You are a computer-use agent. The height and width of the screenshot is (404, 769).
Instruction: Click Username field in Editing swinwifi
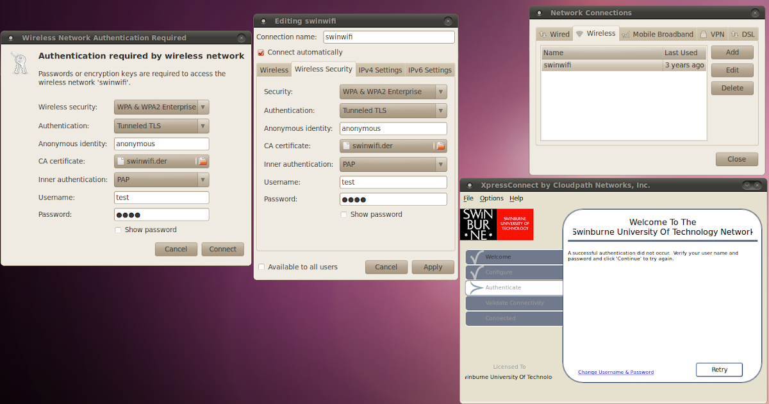point(393,182)
